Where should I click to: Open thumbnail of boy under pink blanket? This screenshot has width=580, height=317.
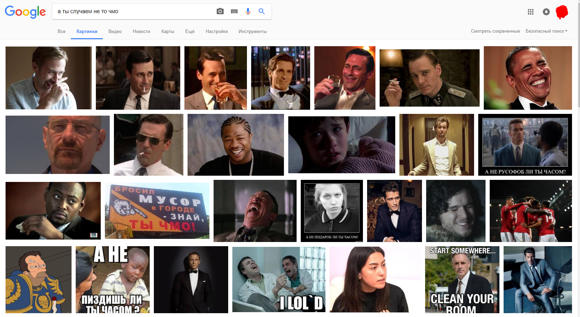tap(342, 144)
